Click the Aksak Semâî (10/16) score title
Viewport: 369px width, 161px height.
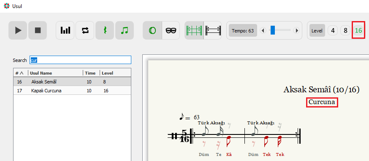click(321, 89)
